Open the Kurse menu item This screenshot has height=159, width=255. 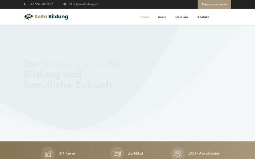pyautogui.click(x=162, y=17)
